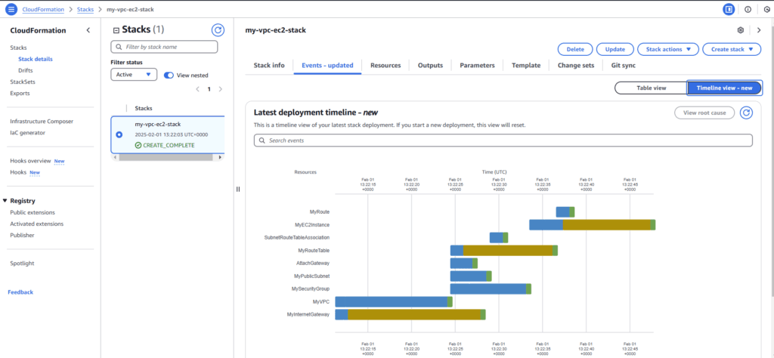
Task: Click the MyPublicSubnet timeline bar
Action: click(x=471, y=276)
